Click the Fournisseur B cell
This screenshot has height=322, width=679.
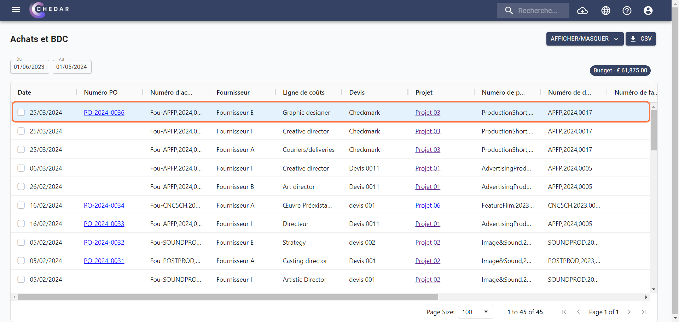235,186
